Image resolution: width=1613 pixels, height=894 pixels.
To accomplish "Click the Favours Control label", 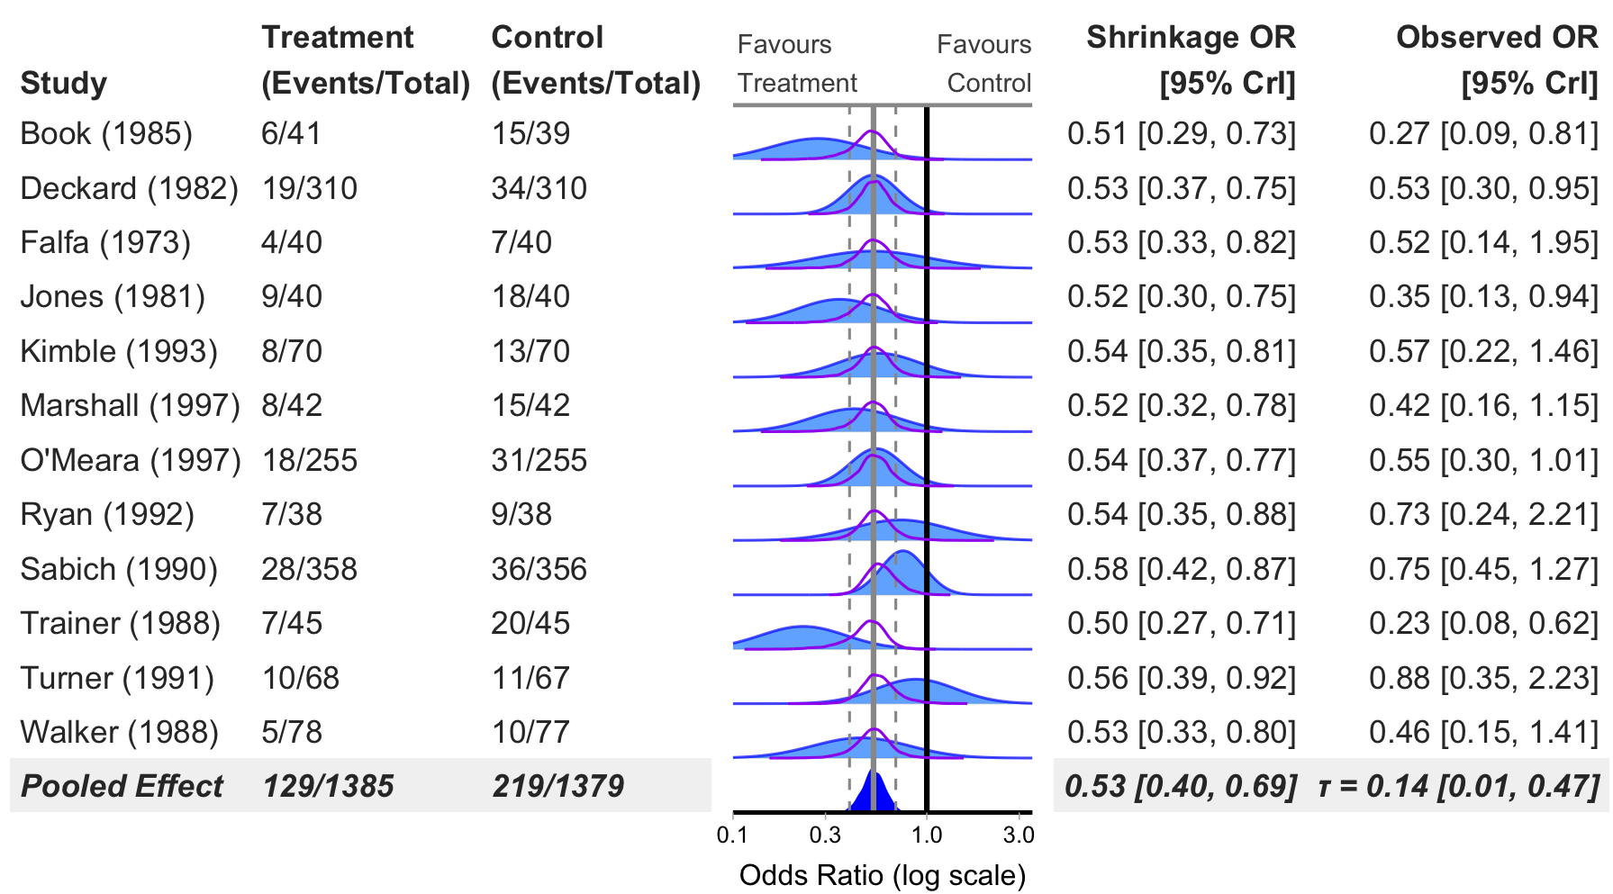I will [984, 63].
